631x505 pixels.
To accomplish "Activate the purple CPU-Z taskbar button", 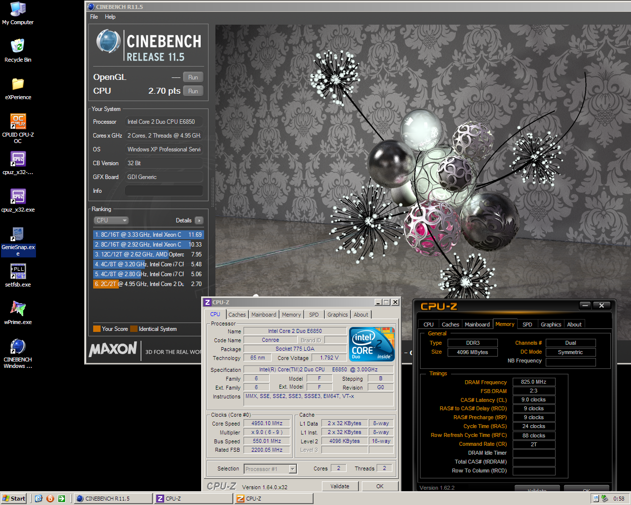I will (x=194, y=499).
